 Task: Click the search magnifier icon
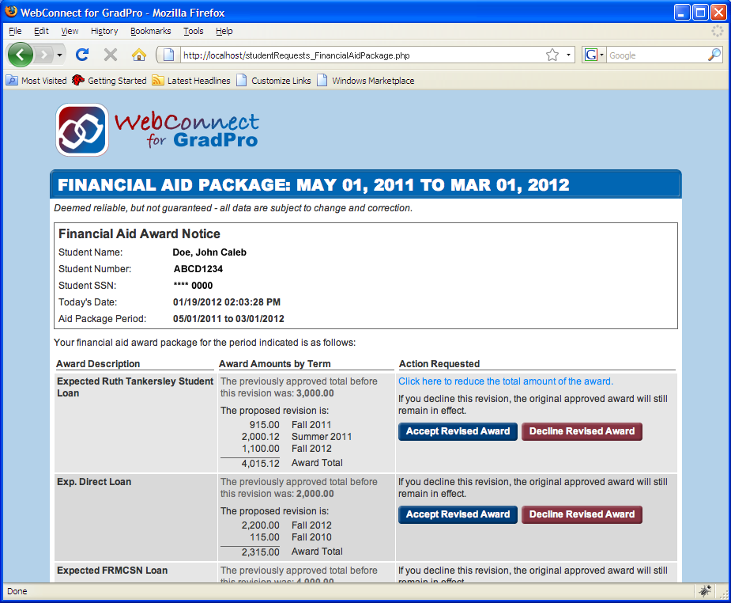point(714,55)
